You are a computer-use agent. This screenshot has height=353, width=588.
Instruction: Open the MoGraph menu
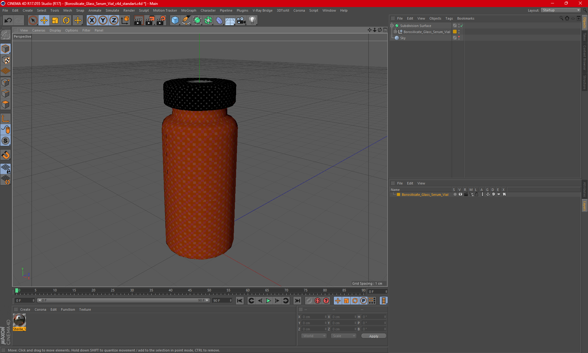pyautogui.click(x=189, y=10)
